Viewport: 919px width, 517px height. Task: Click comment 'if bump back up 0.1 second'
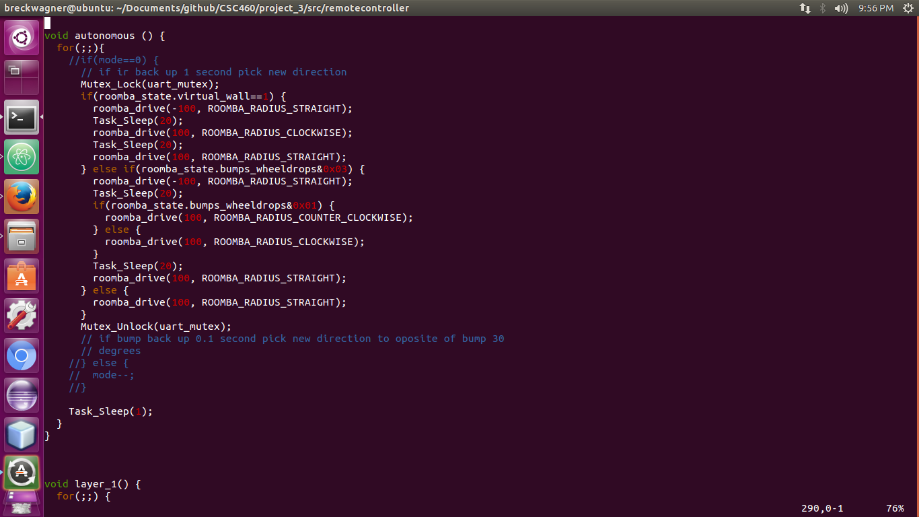click(x=293, y=339)
